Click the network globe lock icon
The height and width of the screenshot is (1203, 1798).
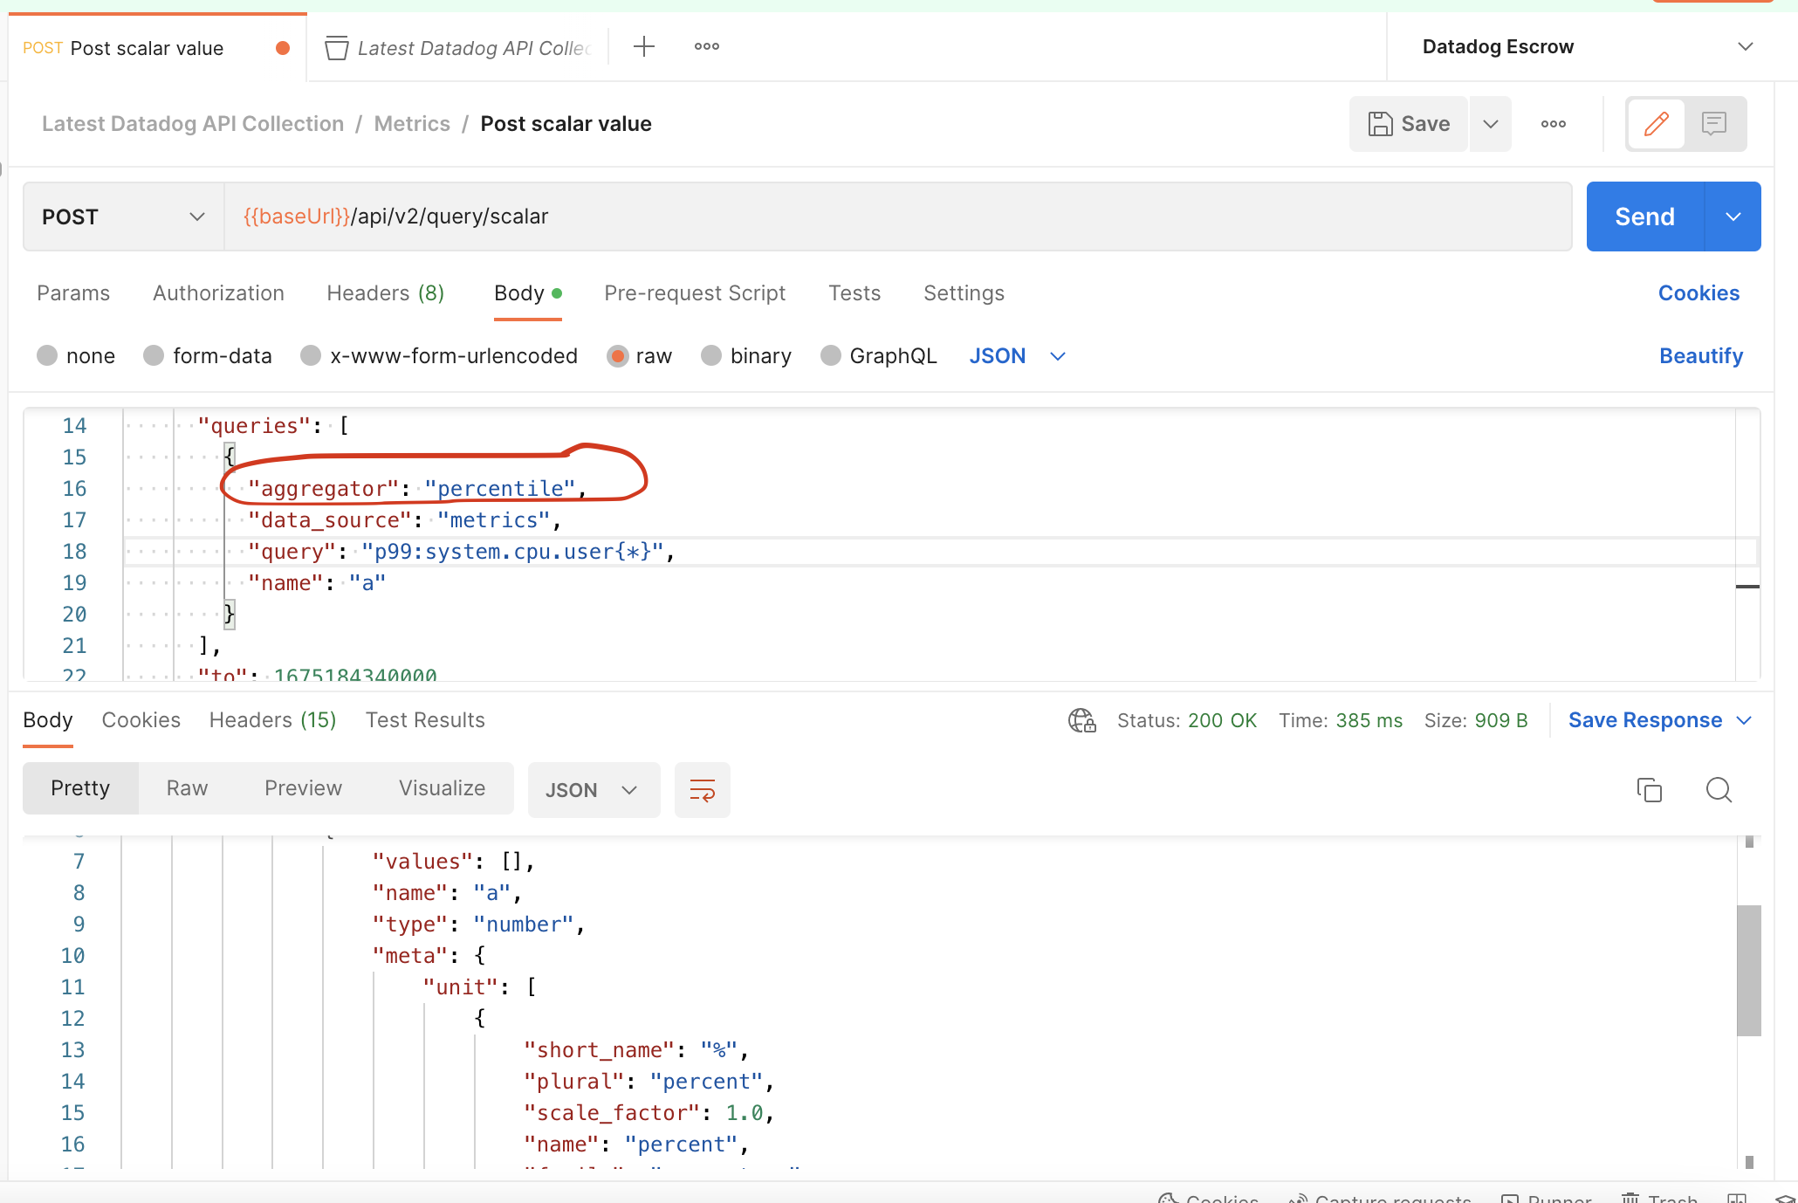[x=1081, y=720]
